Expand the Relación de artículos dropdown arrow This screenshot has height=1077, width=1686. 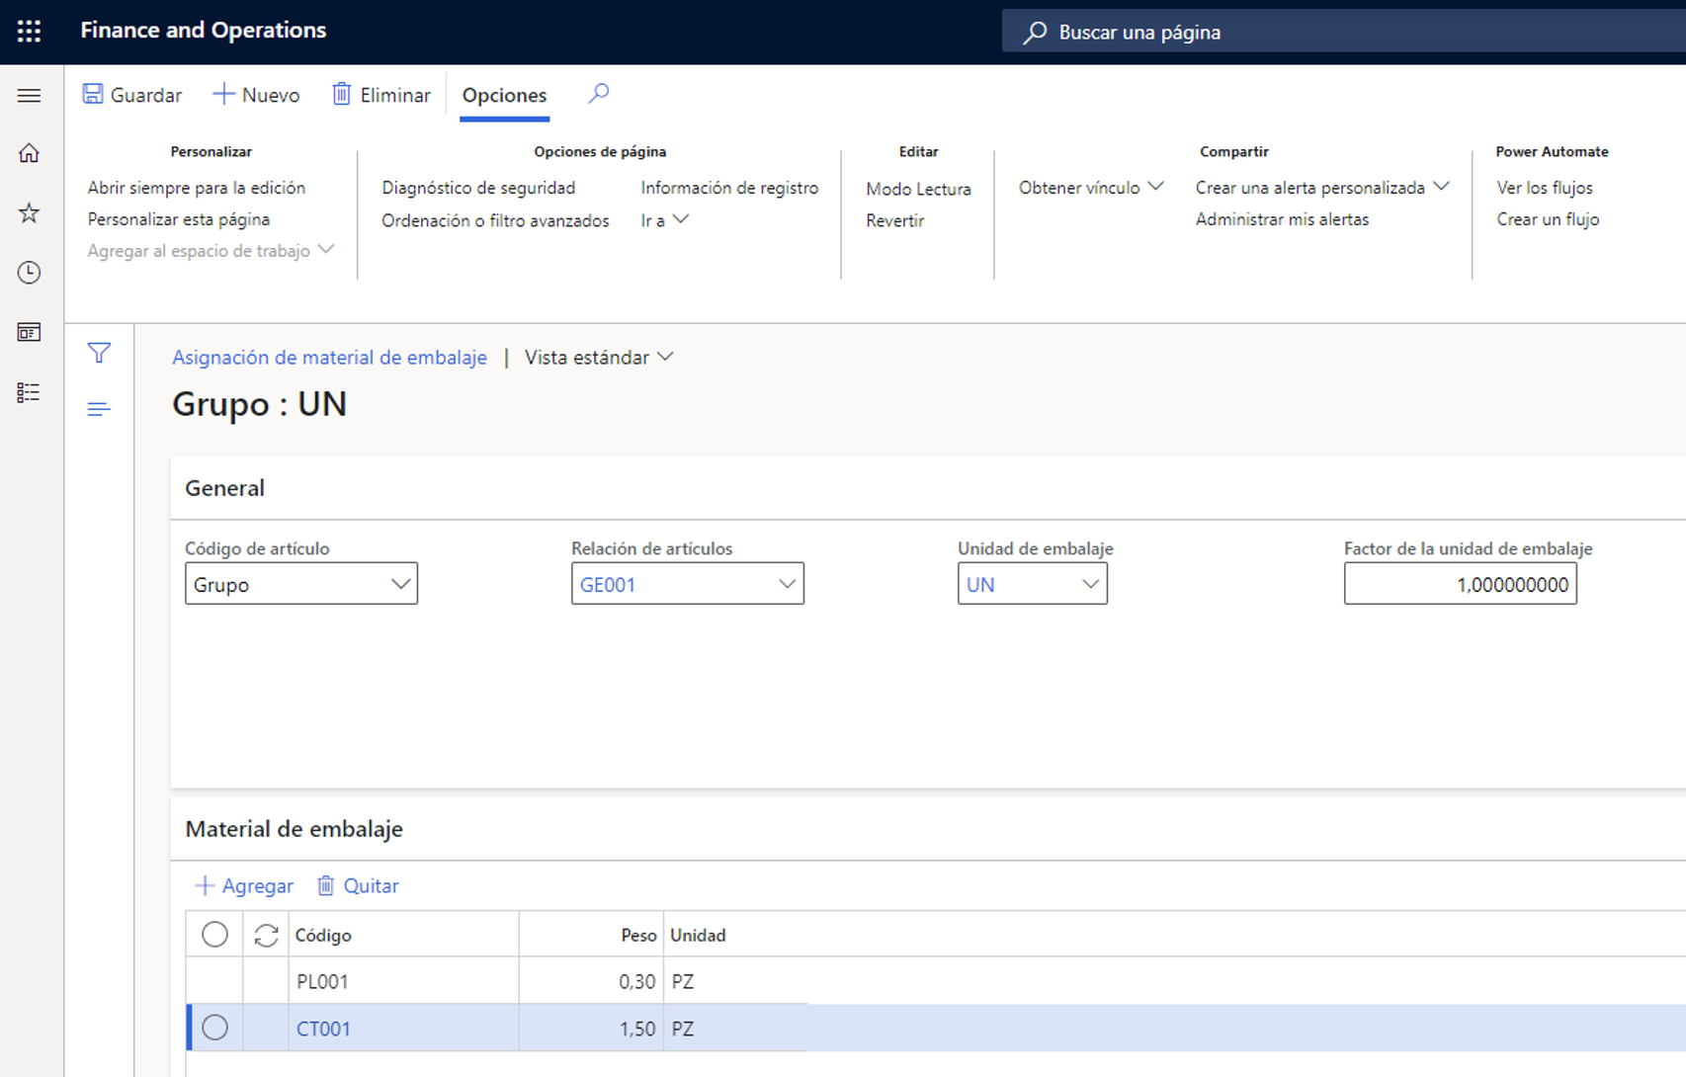[x=787, y=584]
